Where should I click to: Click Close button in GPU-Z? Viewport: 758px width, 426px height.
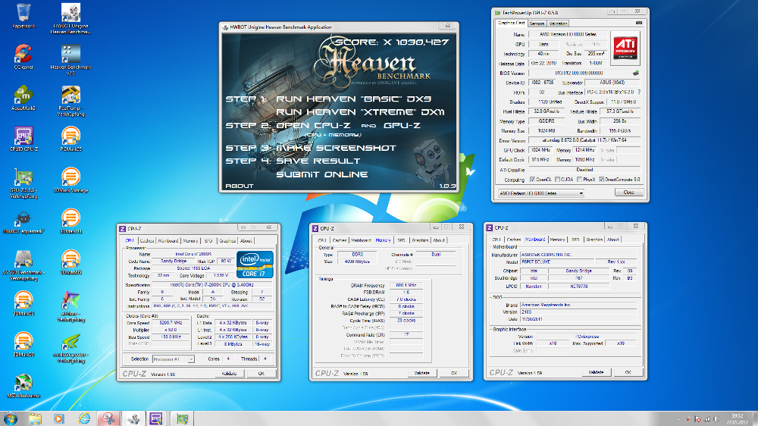(628, 193)
